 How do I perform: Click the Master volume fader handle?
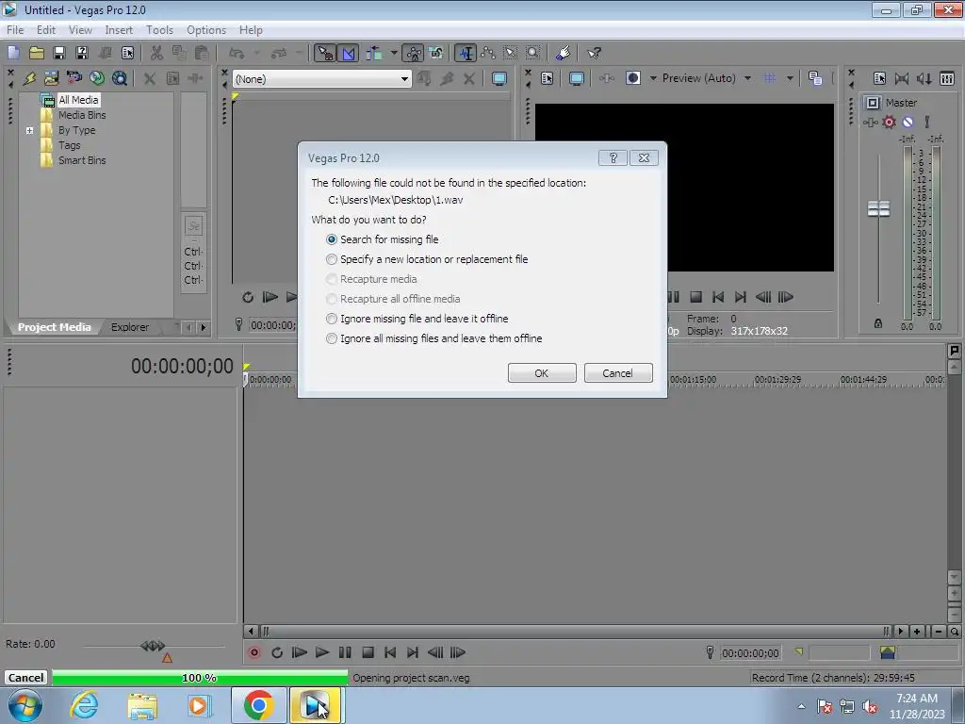878,208
